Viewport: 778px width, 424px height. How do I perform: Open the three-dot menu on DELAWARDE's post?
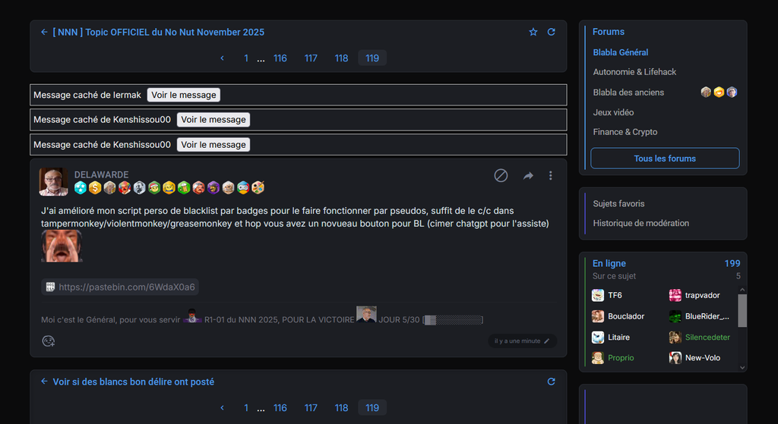[550, 175]
